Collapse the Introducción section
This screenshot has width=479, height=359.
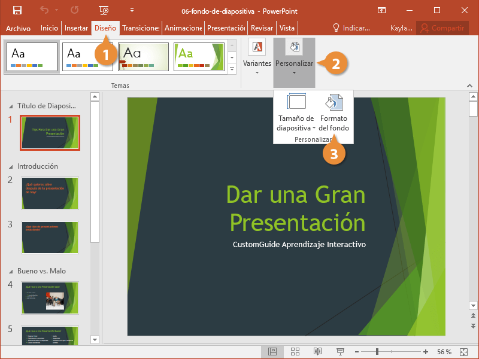point(10,167)
